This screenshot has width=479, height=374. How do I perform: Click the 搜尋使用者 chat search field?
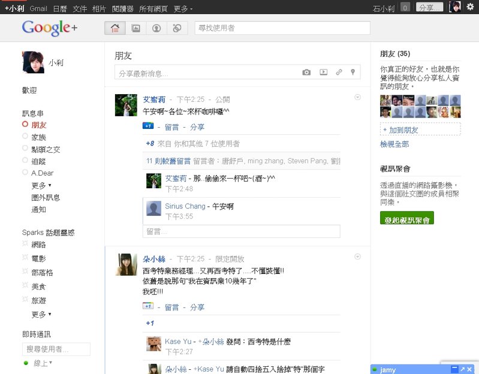coord(56,349)
